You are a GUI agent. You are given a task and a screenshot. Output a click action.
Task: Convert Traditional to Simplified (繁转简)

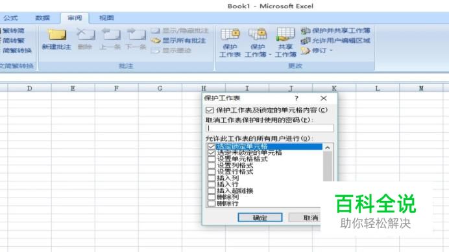tap(12, 30)
